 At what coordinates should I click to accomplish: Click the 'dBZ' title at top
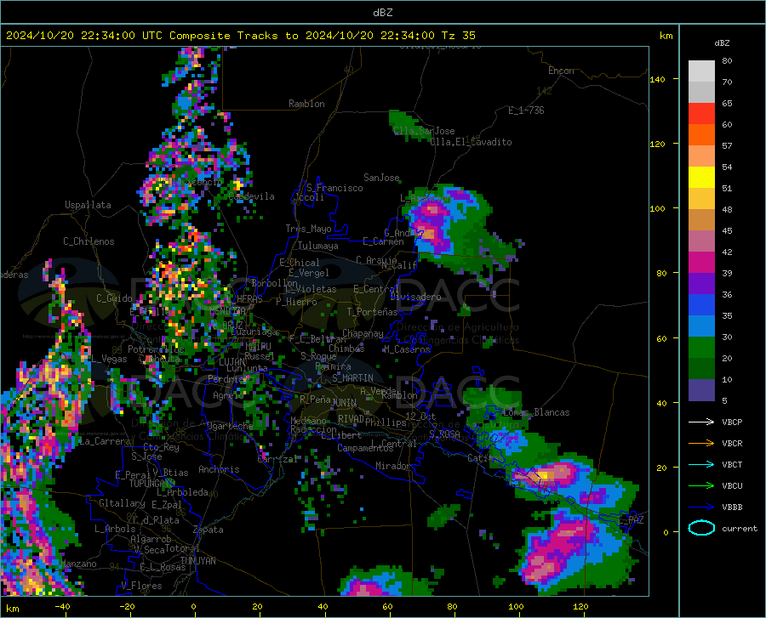click(382, 13)
